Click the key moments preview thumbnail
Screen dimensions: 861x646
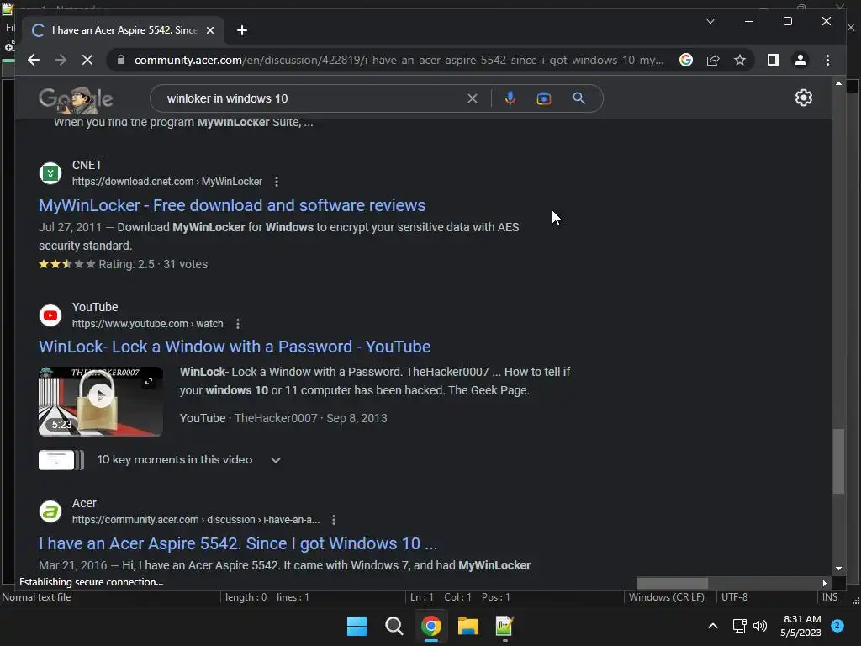61,460
